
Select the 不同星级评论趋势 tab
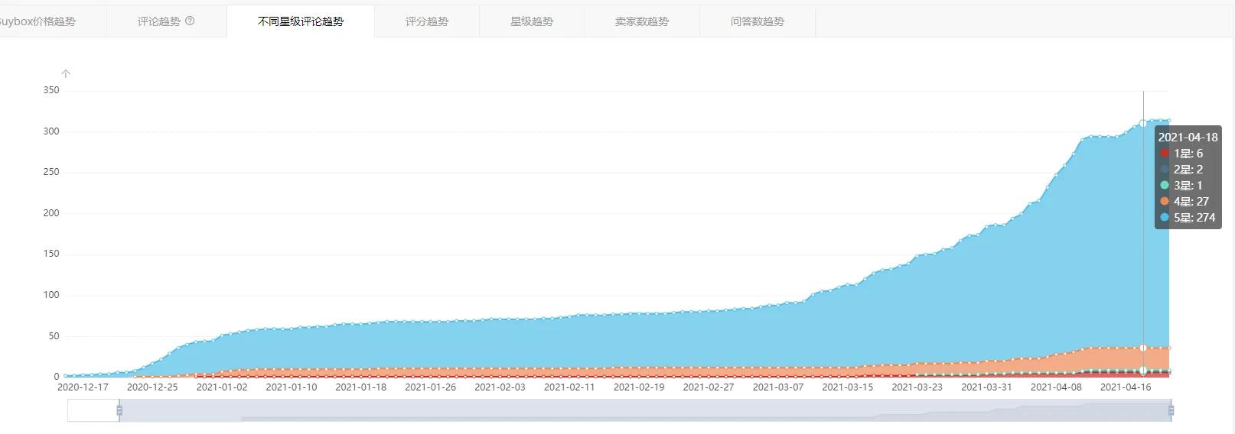(x=301, y=21)
